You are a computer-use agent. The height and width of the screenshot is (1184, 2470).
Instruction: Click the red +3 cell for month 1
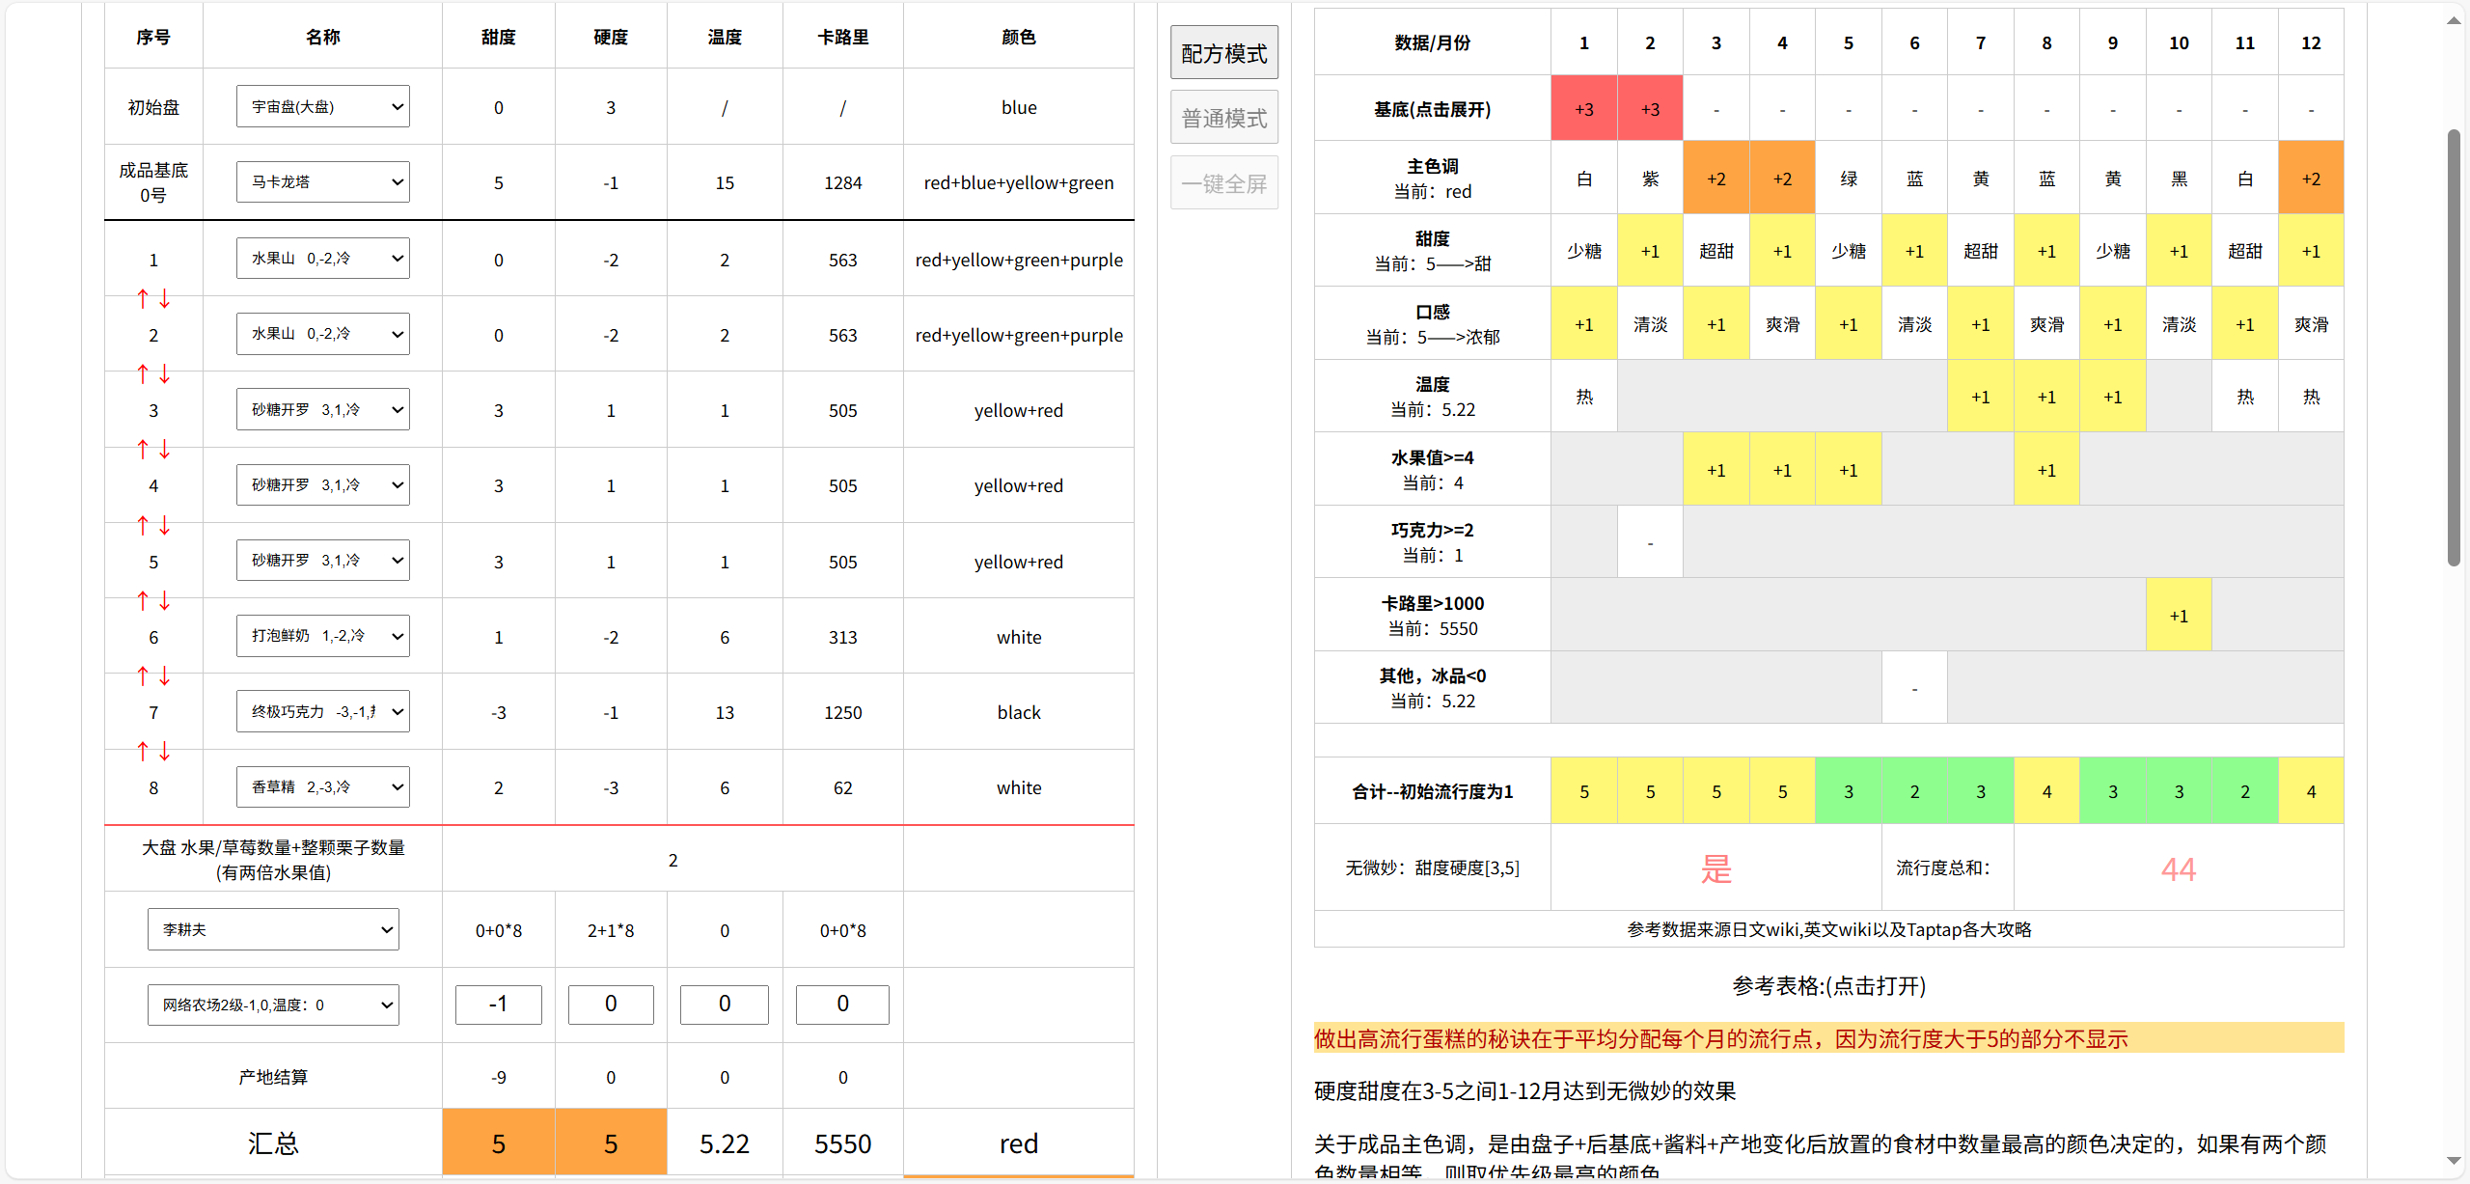click(x=1584, y=109)
